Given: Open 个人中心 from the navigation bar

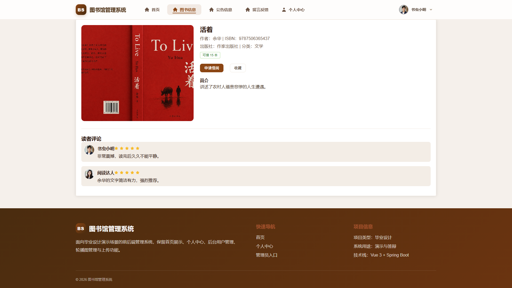Looking at the screenshot, I should pyautogui.click(x=293, y=10).
